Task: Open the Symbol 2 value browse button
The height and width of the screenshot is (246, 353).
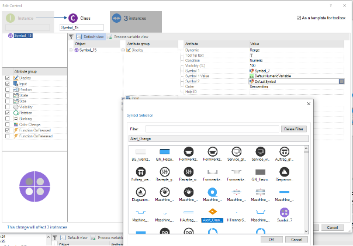Action: [x=341, y=81]
